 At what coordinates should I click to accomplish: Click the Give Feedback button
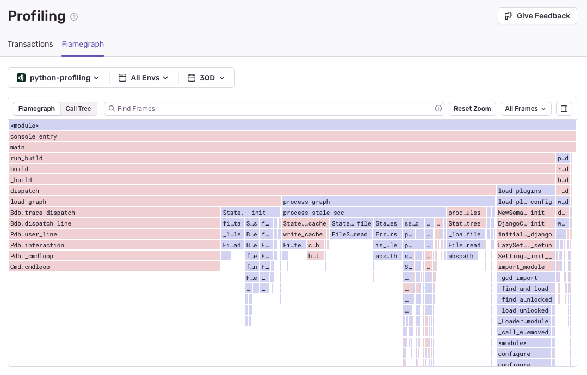pos(537,16)
